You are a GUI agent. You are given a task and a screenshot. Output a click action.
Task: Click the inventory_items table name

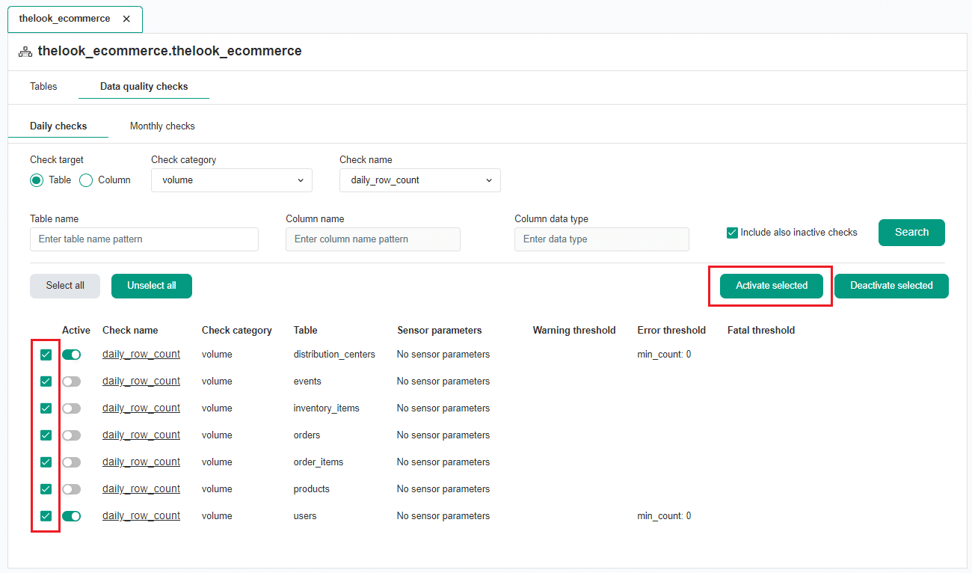tap(326, 408)
